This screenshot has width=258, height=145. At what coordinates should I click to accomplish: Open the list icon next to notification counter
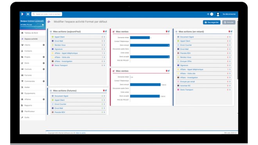coord(208,14)
